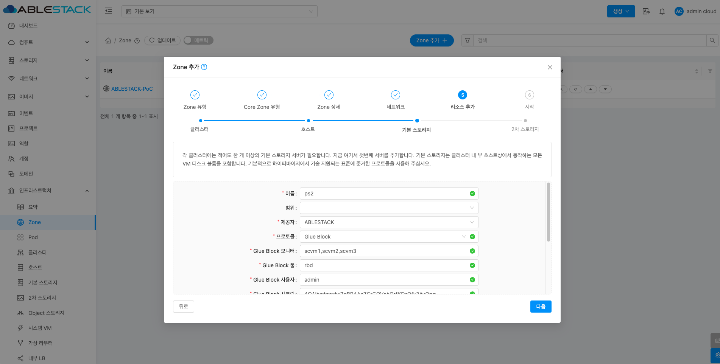The image size is (720, 364).
Task: Click the 뒤로 back button
Action: (x=184, y=307)
